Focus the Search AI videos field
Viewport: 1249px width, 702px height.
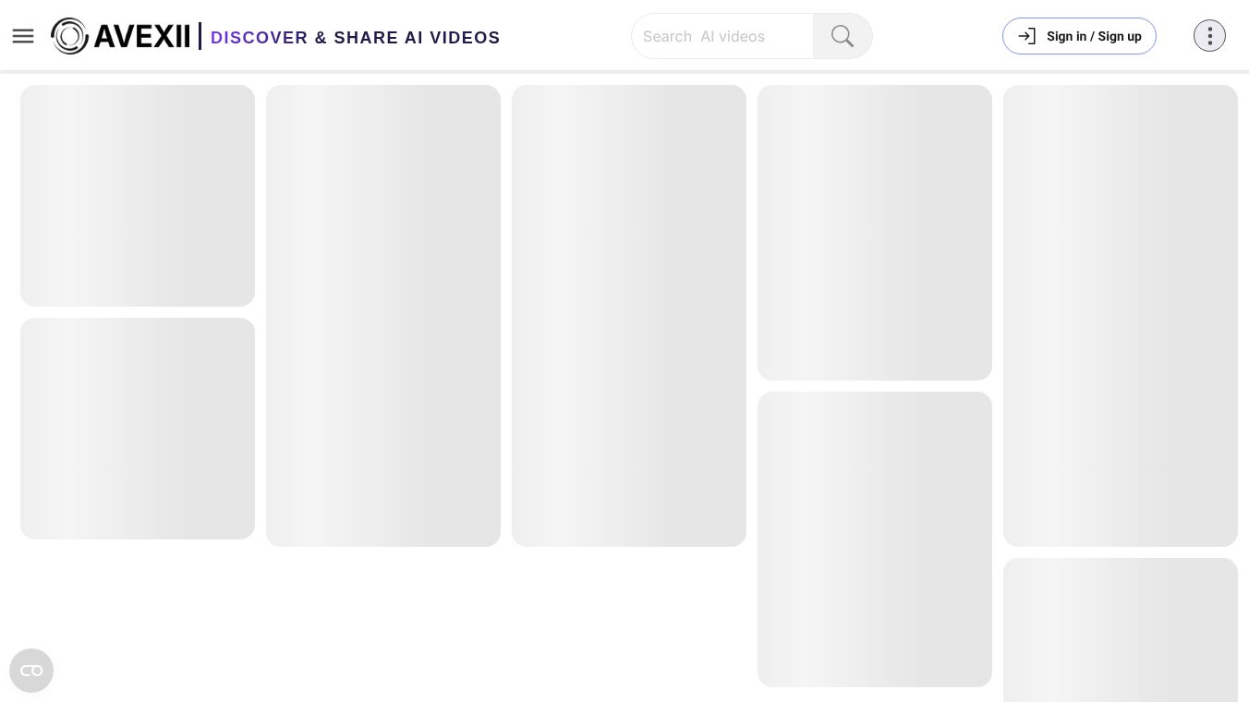point(722,36)
